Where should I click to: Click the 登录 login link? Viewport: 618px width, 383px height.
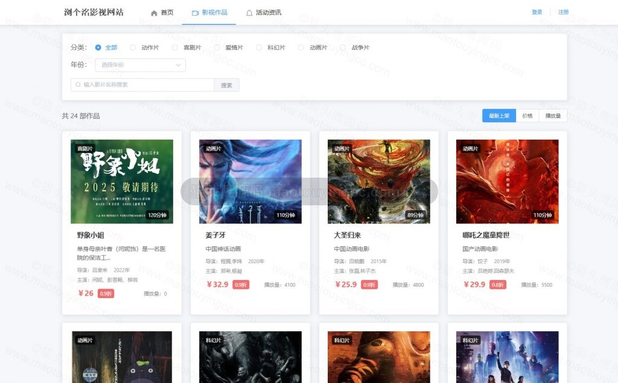click(537, 12)
